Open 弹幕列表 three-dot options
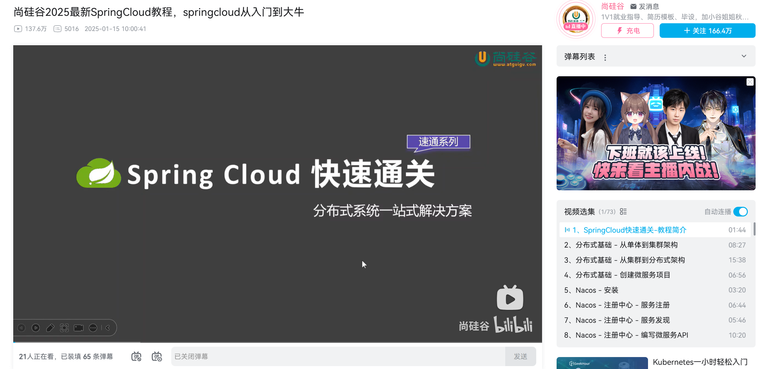Image resolution: width=774 pixels, height=369 pixels. (x=605, y=57)
